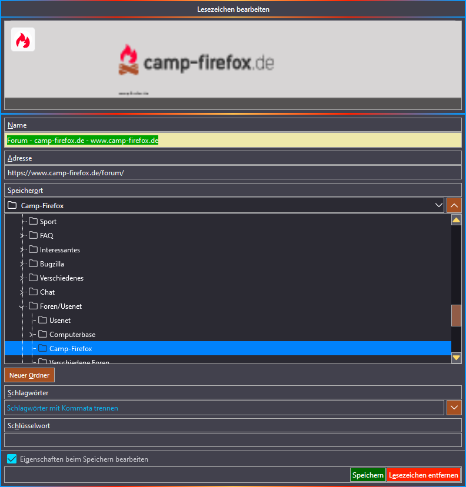Collapse the folder tree with the up chevron button
This screenshot has height=487, width=466.
[454, 206]
